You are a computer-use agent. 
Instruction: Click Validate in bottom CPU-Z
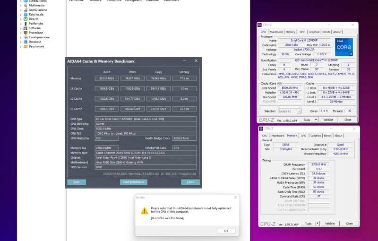[x=330, y=224]
